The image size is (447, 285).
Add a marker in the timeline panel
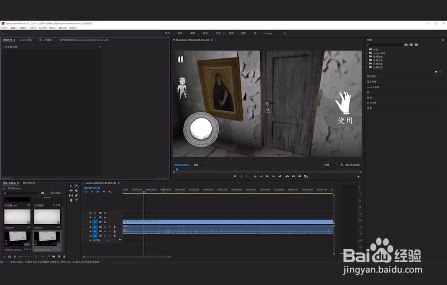[104, 192]
